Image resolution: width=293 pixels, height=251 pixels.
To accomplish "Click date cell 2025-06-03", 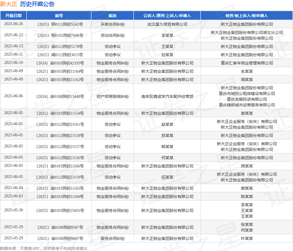I will (x=13, y=196).
